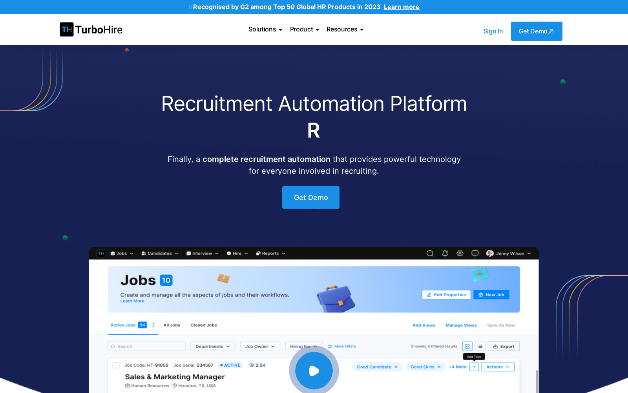This screenshot has width=628, height=393.
Task: Click the Export button
Action: click(504, 346)
